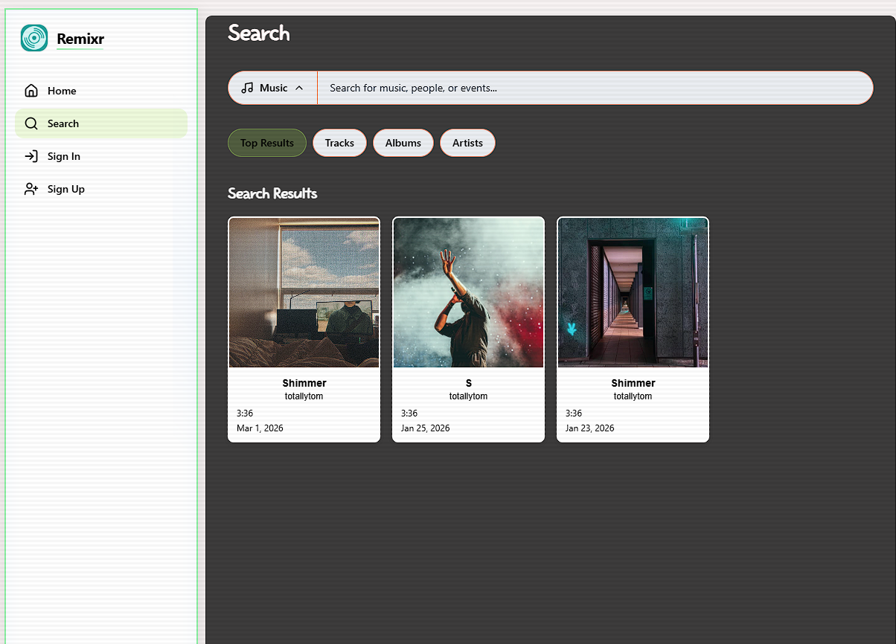896x644 pixels.
Task: Click the Sign Up person-plus icon
Action: [31, 189]
